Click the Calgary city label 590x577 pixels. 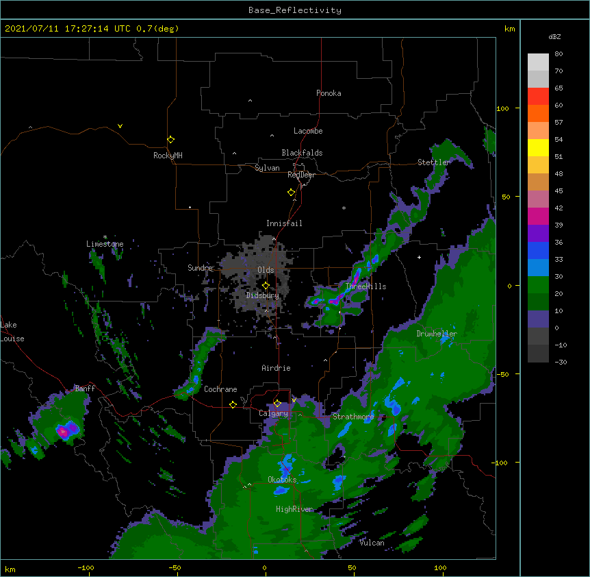(273, 413)
